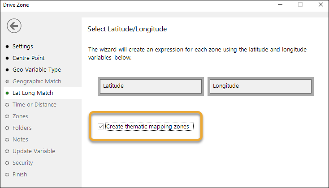Screen dimensions: 329x188
Task: Close the Drive Zone wizard window
Action: 321,4
